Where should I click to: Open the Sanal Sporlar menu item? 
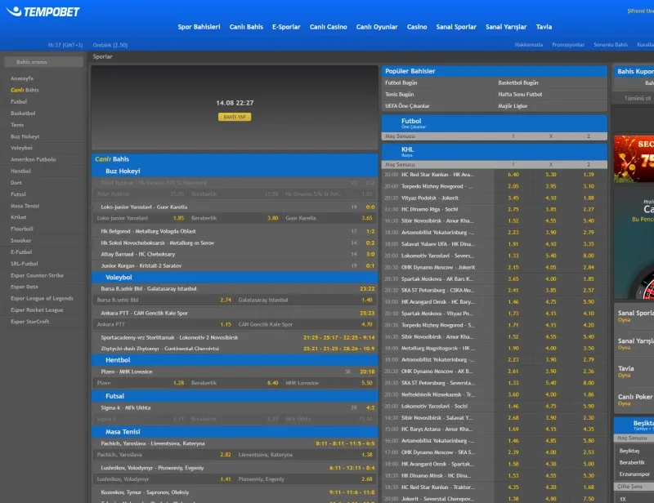pyautogui.click(x=456, y=27)
